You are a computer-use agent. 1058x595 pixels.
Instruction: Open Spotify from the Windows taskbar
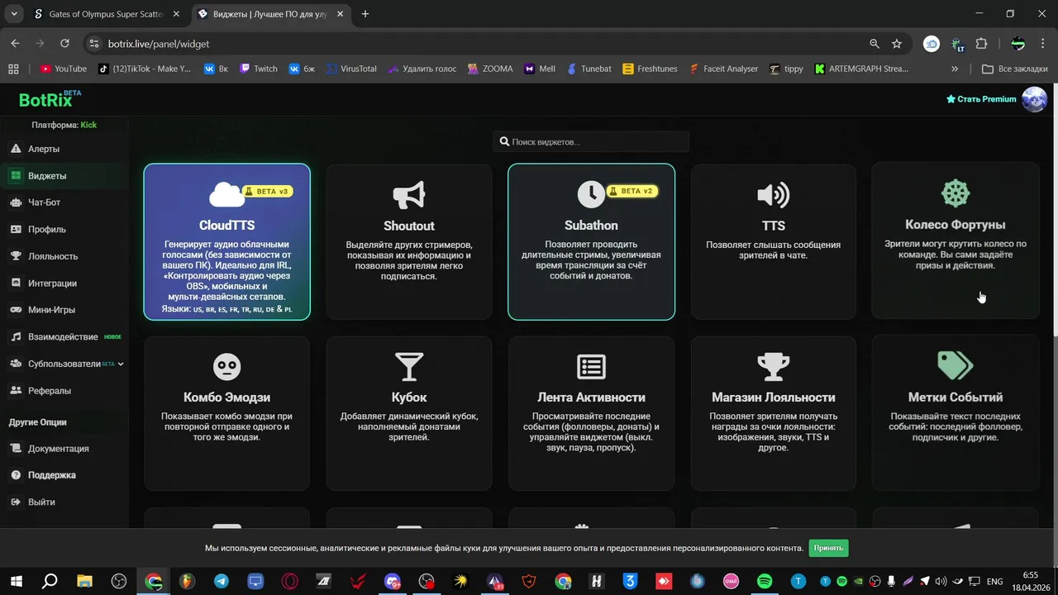click(x=765, y=581)
